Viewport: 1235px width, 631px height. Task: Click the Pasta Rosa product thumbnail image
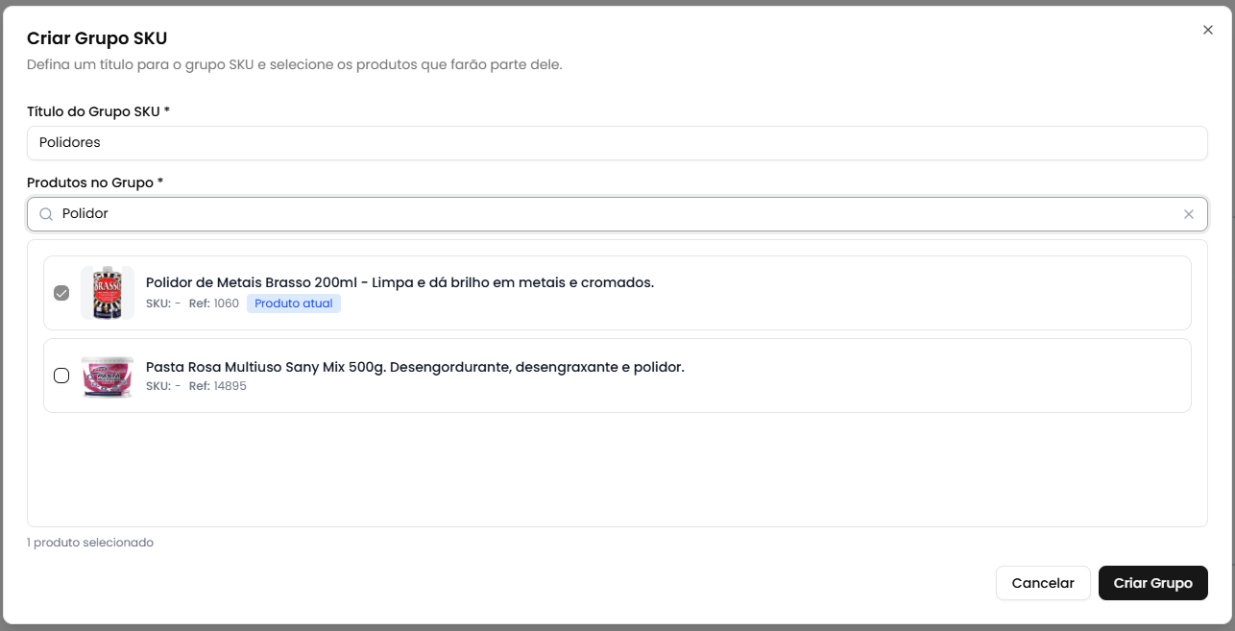pos(107,376)
